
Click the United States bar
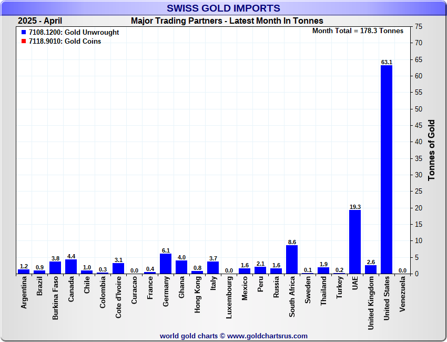pyautogui.click(x=387, y=169)
